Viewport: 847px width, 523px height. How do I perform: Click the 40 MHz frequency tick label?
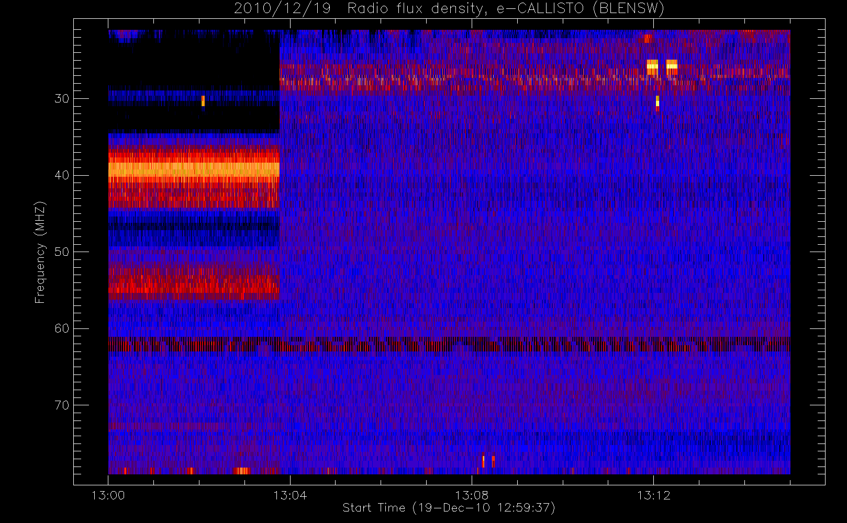tap(62, 175)
